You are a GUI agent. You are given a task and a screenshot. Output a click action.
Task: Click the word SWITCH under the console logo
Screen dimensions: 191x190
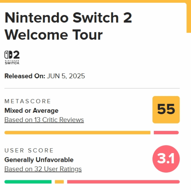[x=12, y=63]
